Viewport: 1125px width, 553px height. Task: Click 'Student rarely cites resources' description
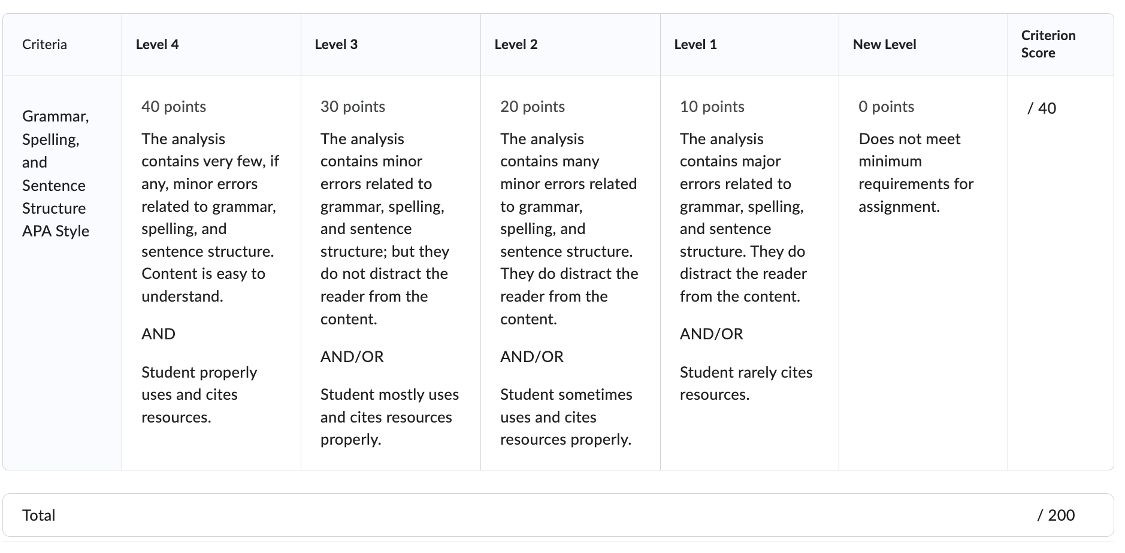746,383
